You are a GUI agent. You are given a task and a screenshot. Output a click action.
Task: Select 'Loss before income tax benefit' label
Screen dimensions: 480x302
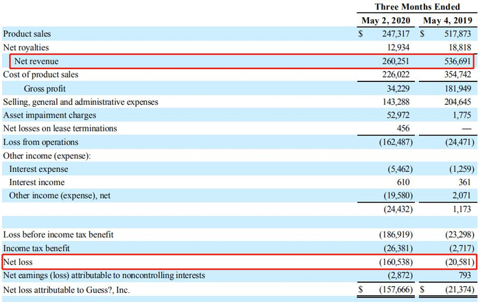(x=58, y=235)
